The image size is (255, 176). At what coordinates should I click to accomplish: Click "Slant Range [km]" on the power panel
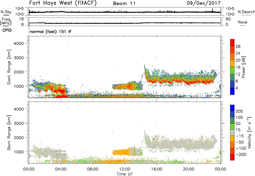coord(9,67)
